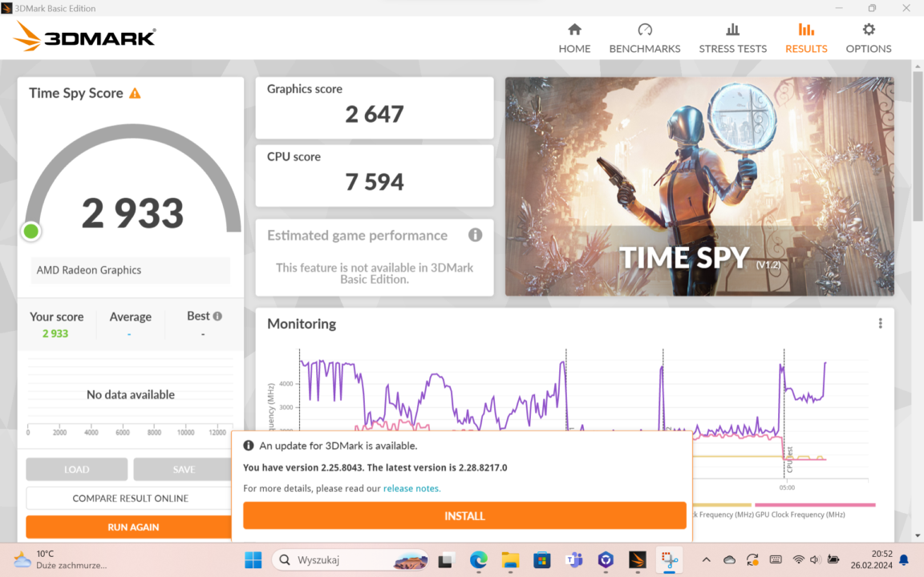The width and height of the screenshot is (924, 577).
Task: Click the 3DMark taskbar icon
Action: tap(638, 560)
